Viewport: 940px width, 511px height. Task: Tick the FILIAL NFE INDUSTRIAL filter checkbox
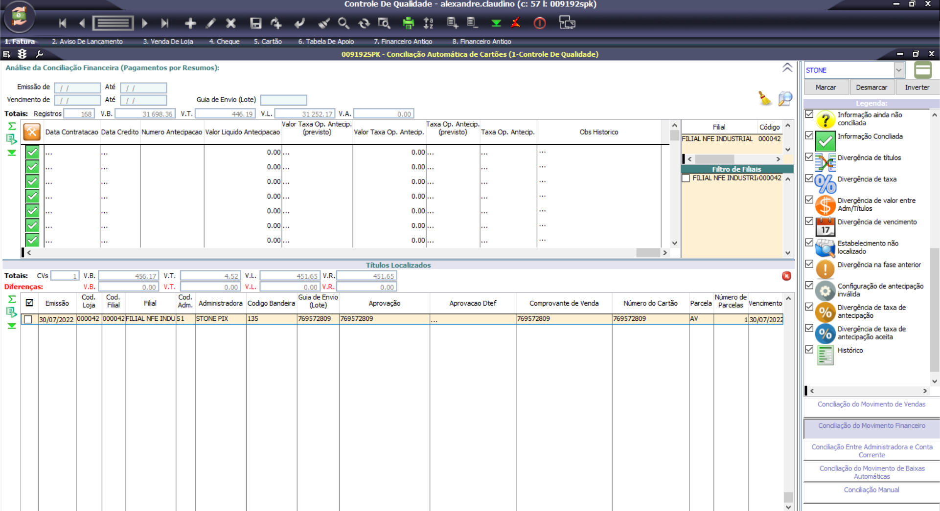tap(686, 178)
